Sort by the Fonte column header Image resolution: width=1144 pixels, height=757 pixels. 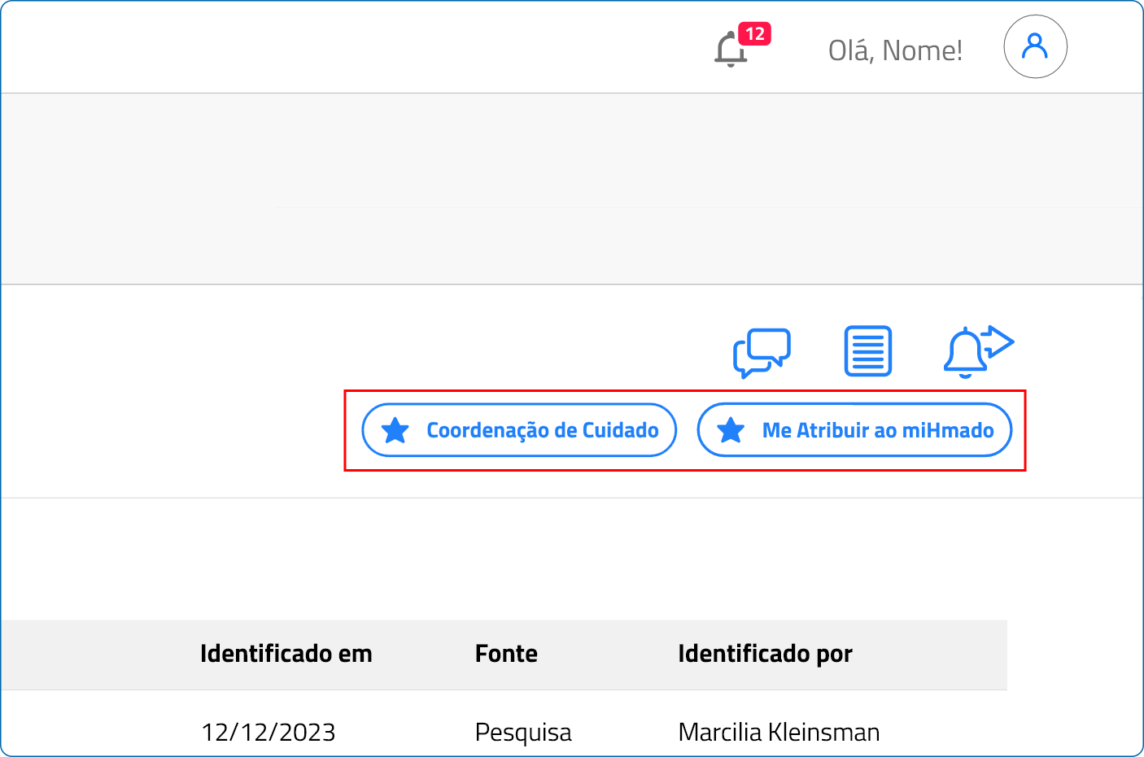point(506,654)
